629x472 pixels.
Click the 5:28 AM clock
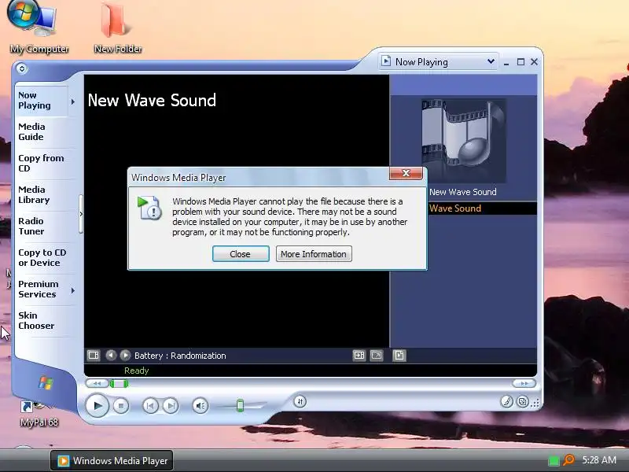coord(599,460)
